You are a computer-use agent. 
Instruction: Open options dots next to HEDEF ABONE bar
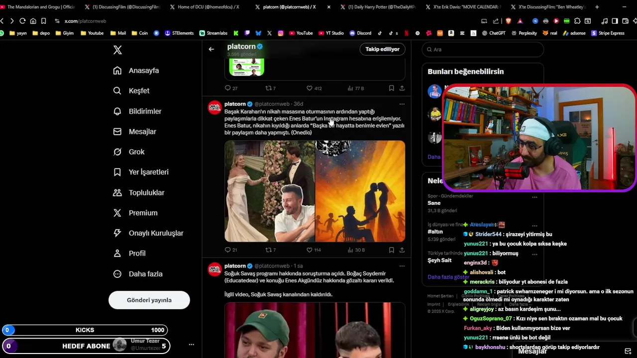click(191, 345)
